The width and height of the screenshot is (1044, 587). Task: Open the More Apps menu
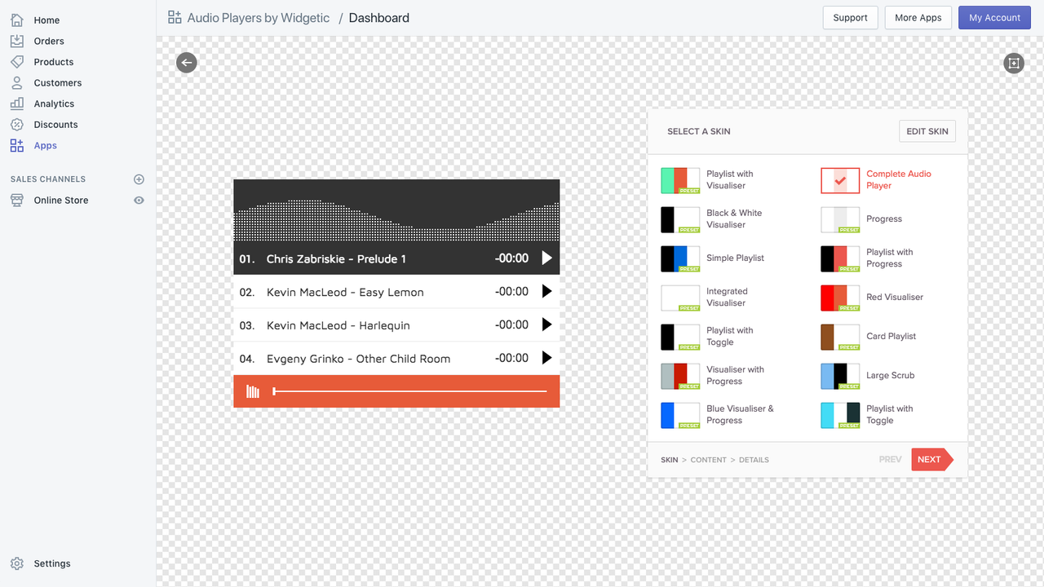pyautogui.click(x=918, y=17)
